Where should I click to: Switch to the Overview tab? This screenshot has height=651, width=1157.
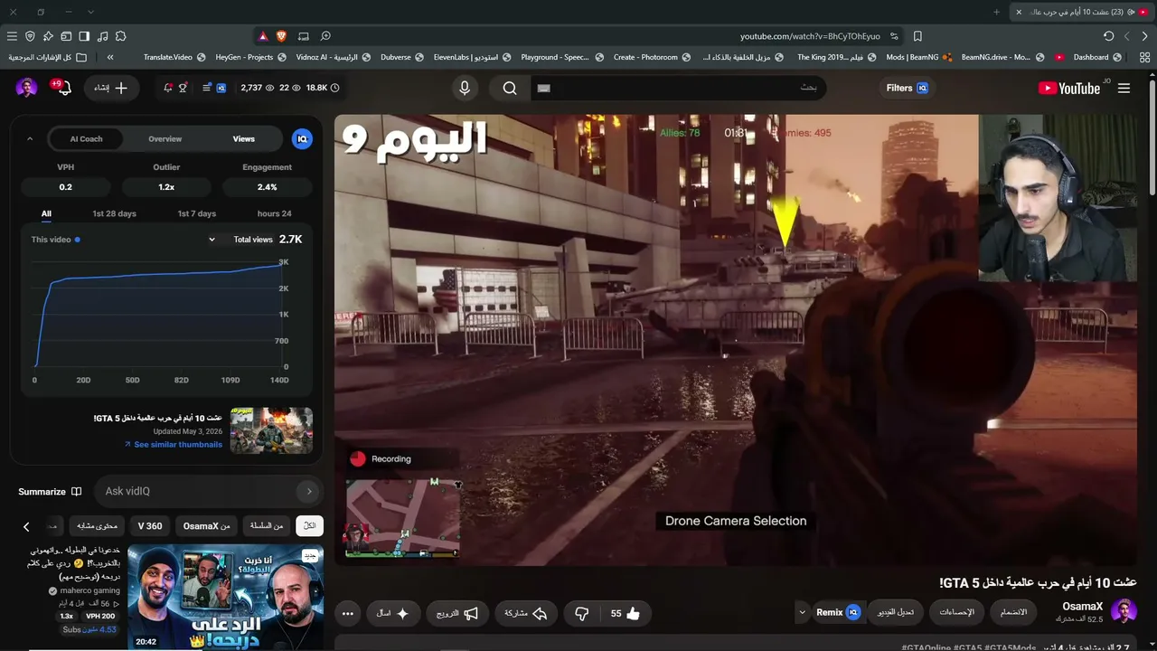(x=165, y=139)
